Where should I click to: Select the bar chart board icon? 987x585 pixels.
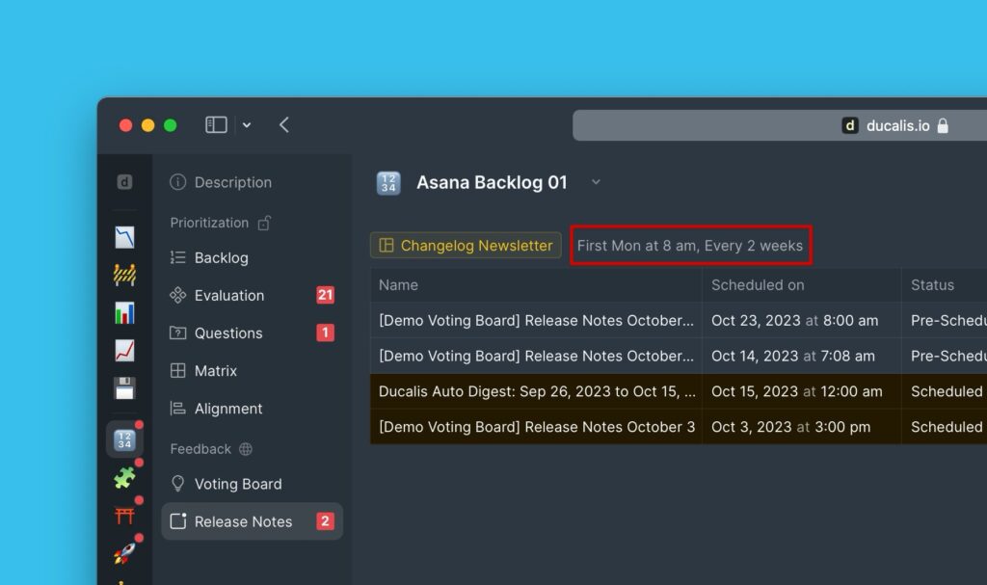point(124,313)
